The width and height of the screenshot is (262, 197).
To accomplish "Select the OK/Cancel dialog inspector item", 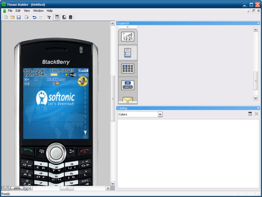I will pyautogui.click(x=128, y=85).
